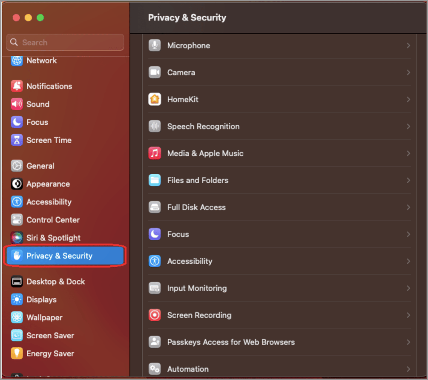The height and width of the screenshot is (380, 428).
Task: Select the Camera icon in Privacy settings
Action: coord(154,72)
